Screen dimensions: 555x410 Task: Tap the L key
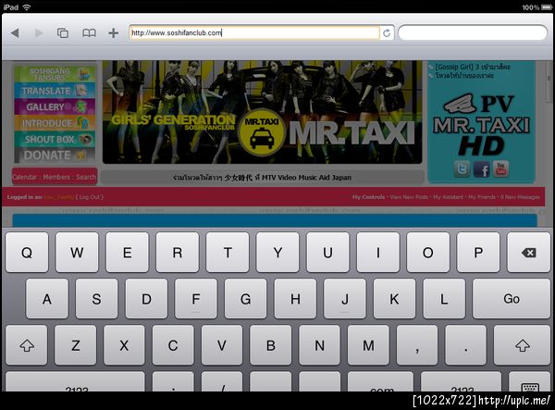[444, 299]
